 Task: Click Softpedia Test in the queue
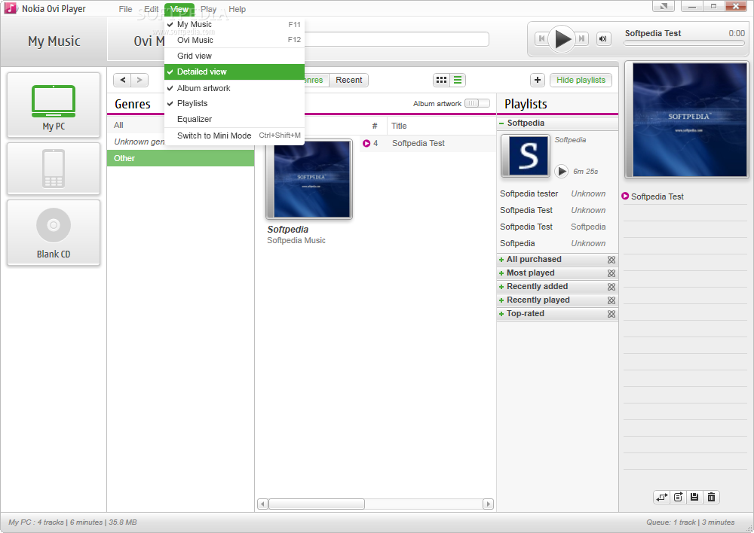pos(657,196)
